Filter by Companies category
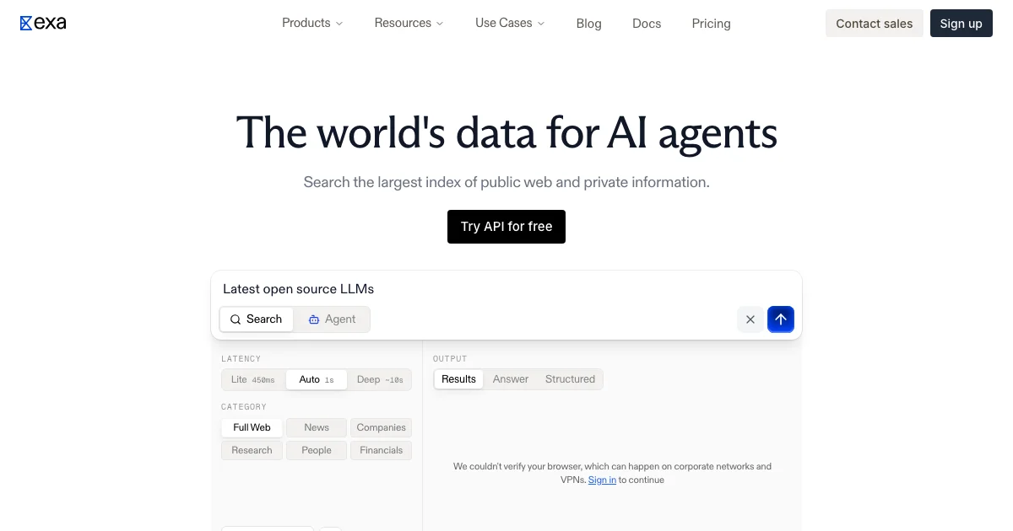This screenshot has width=1013, height=531. click(x=382, y=427)
